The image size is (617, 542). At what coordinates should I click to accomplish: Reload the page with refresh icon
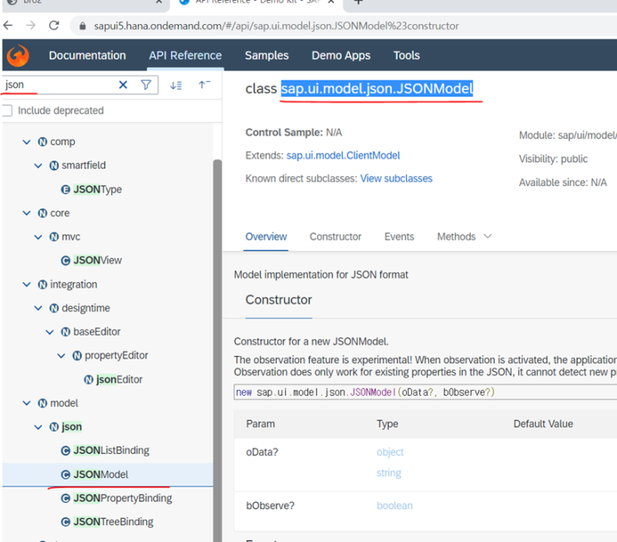[54, 26]
